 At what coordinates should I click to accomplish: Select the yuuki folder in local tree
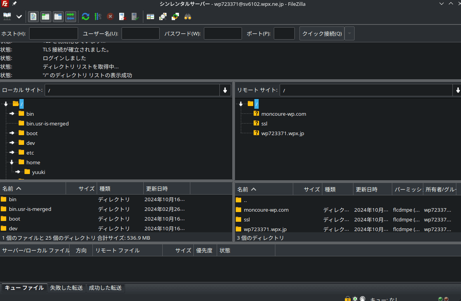coord(38,172)
